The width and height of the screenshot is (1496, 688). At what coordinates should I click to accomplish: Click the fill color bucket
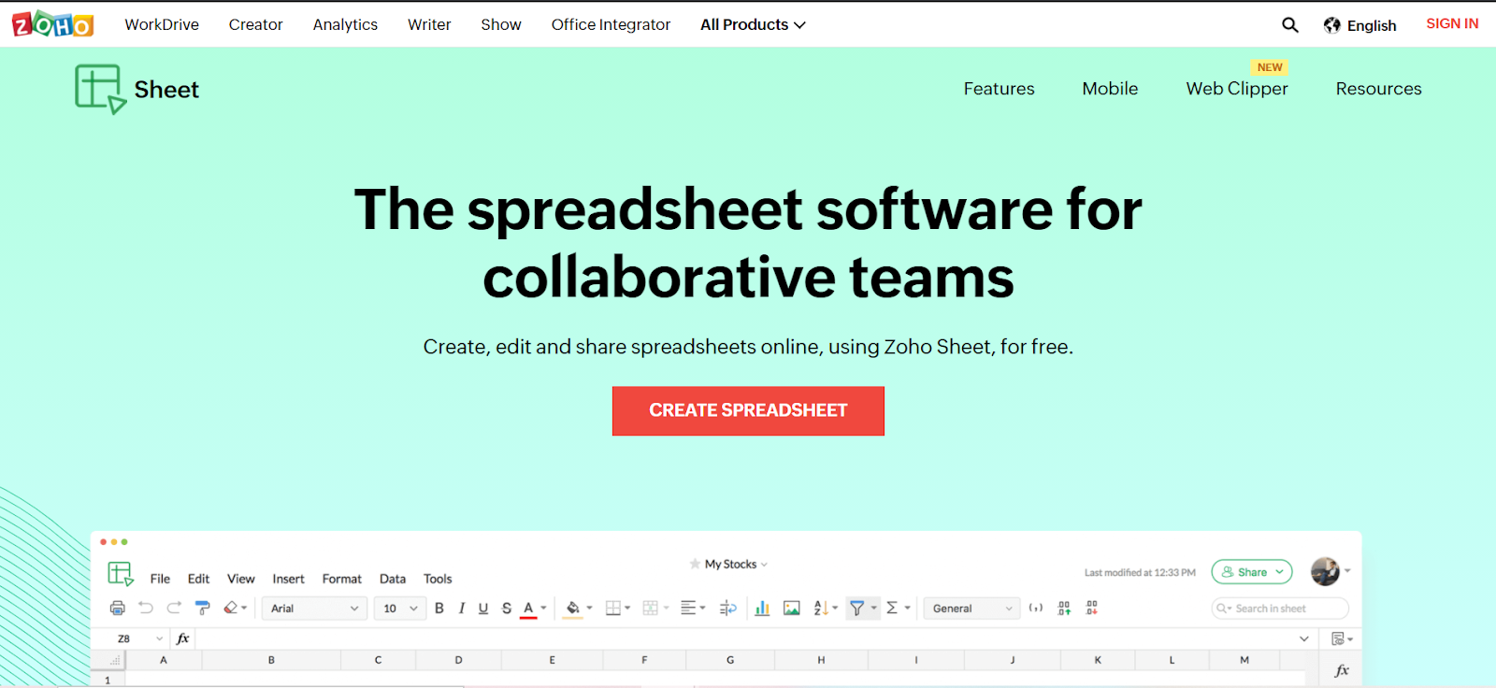point(573,609)
